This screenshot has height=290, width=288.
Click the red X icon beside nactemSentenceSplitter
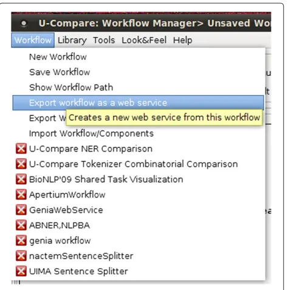click(21, 256)
